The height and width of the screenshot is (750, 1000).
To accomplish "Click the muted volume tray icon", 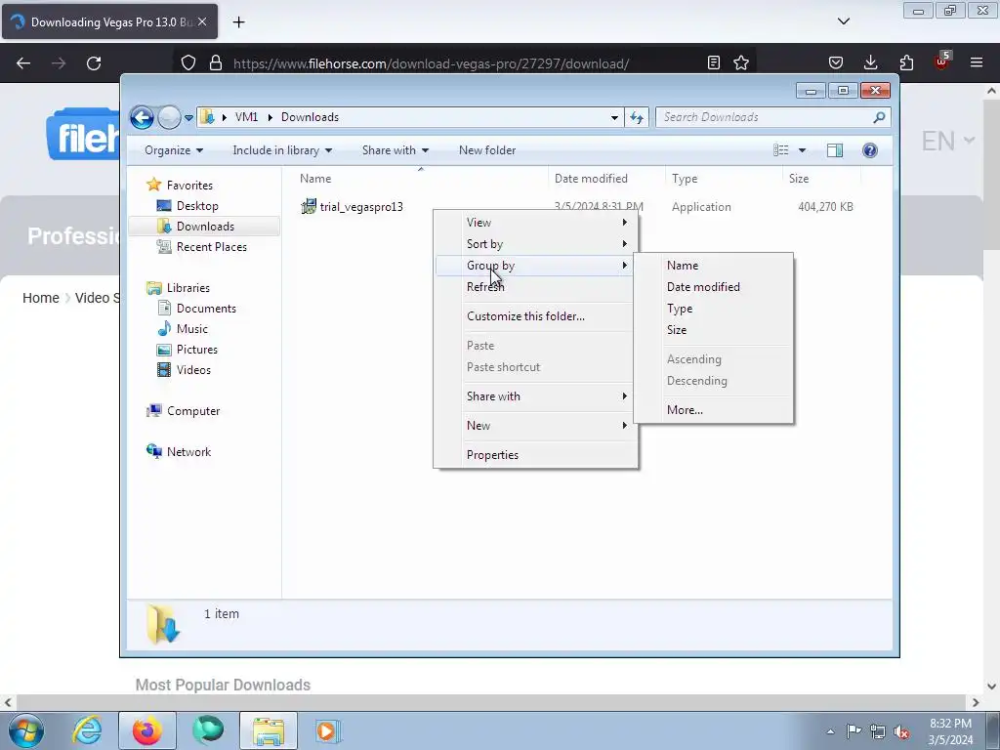I will [901, 731].
